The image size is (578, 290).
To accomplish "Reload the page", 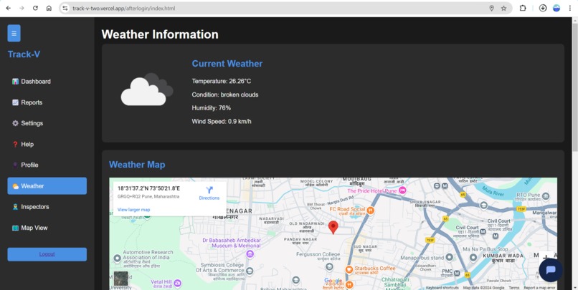I will [x=35, y=8].
